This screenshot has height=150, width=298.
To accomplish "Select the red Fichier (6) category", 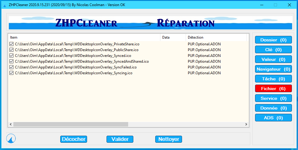I will 273,89.
